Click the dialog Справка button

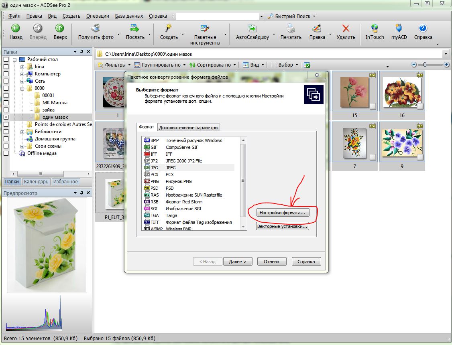(x=306, y=262)
